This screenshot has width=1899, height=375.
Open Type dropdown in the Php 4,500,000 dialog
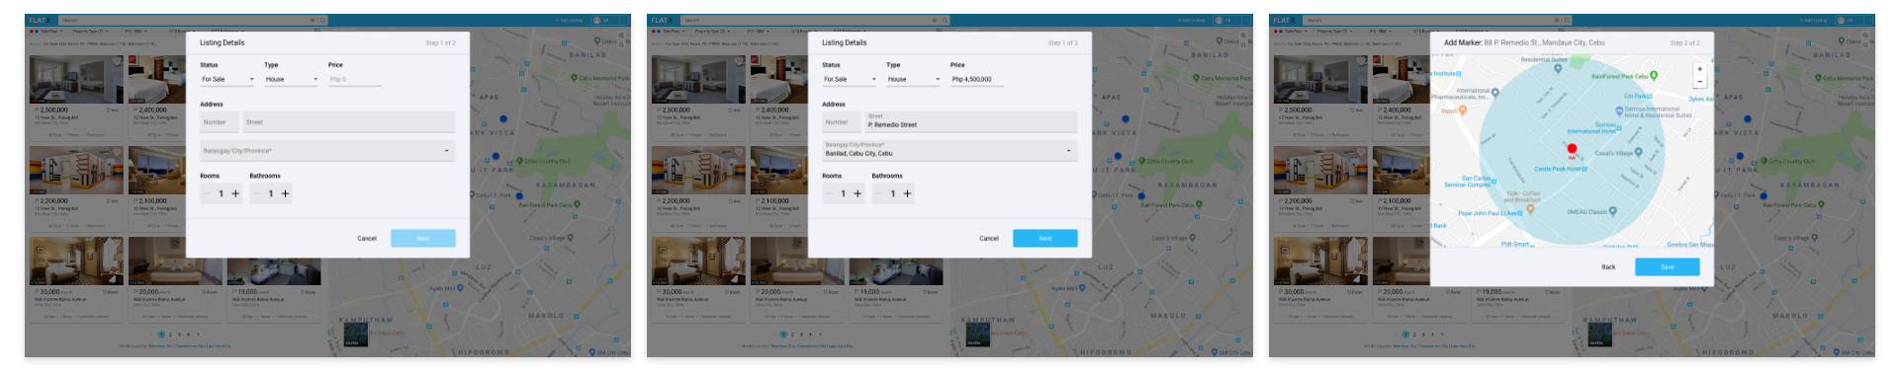pyautogui.click(x=913, y=79)
